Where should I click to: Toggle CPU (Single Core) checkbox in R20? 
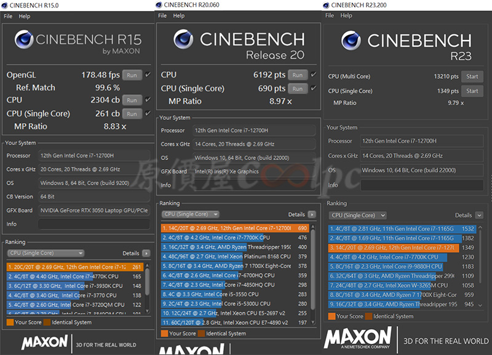313,88
